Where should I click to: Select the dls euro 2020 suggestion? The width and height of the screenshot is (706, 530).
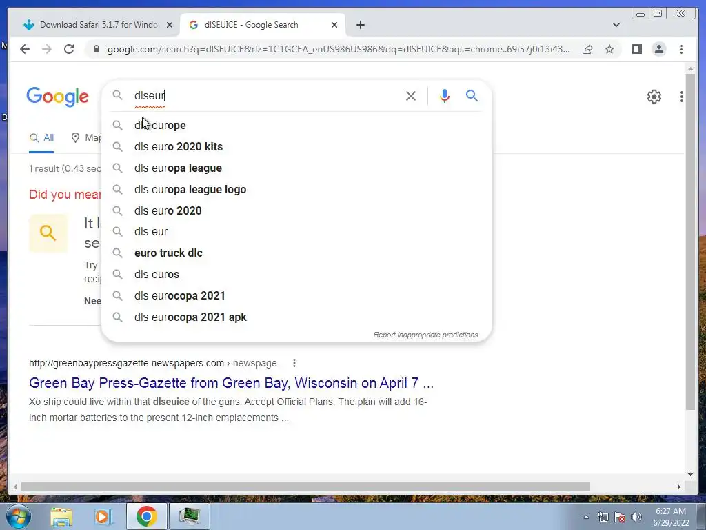297,210
